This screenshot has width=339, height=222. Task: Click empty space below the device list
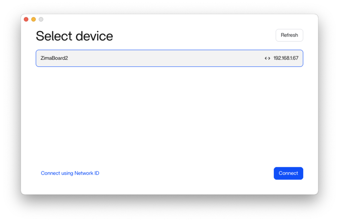tap(169, 115)
